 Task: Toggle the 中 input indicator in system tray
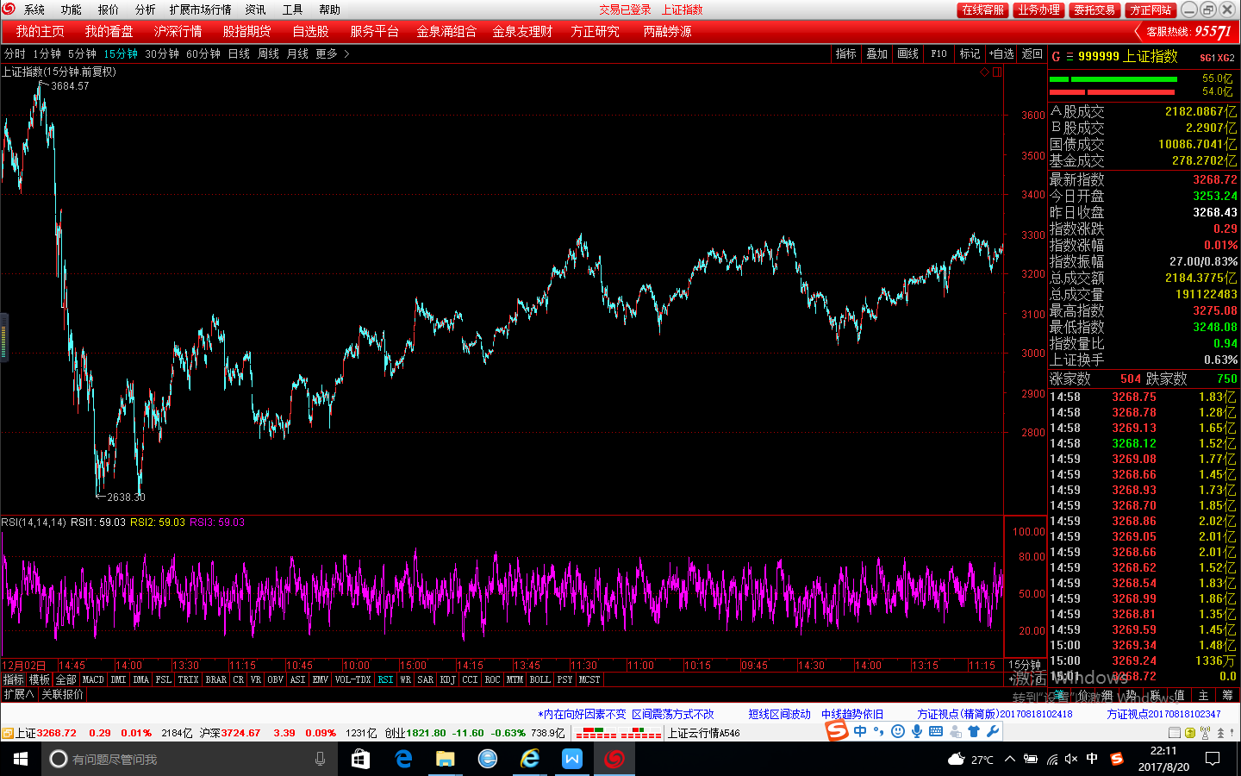(1092, 759)
